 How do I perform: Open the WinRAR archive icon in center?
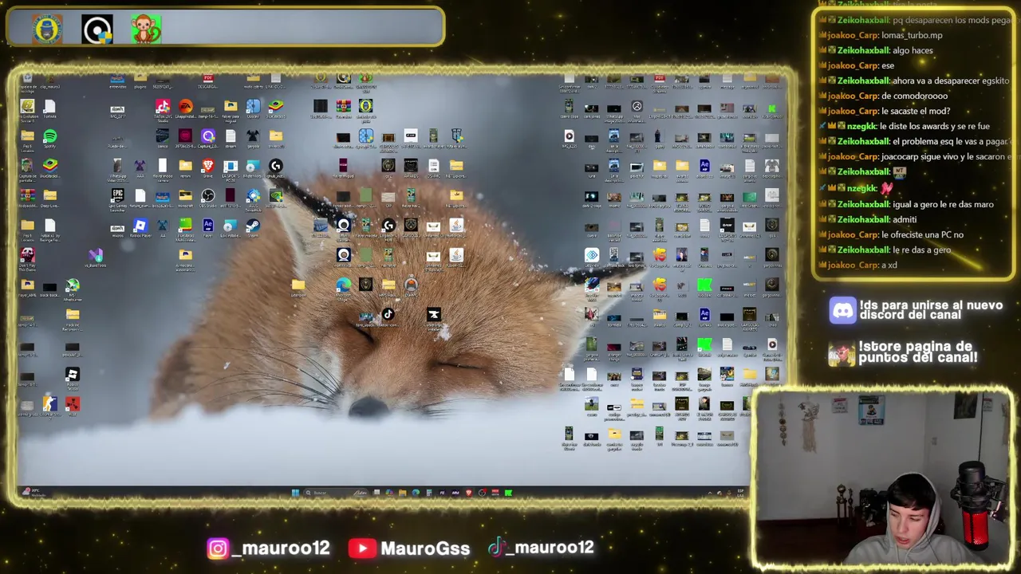(343, 106)
